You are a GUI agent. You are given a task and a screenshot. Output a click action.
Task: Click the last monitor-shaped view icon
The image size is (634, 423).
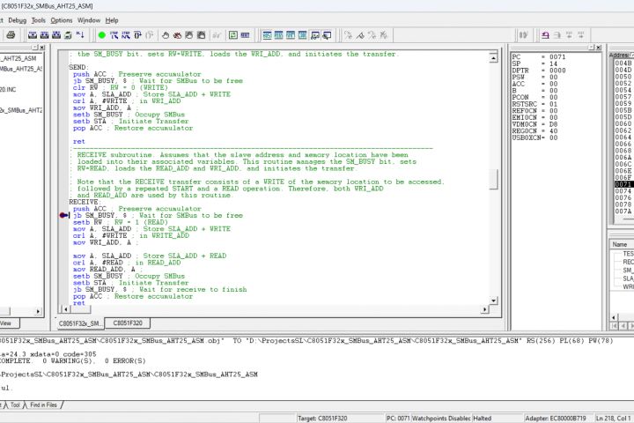(x=327, y=35)
